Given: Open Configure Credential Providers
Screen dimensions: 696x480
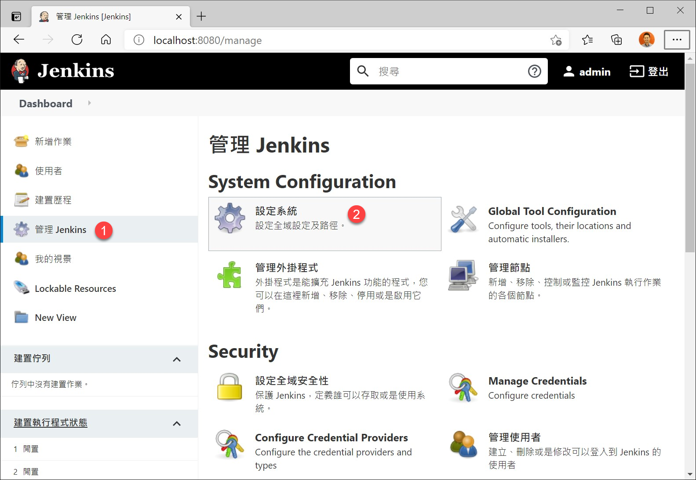Looking at the screenshot, I should tap(332, 437).
